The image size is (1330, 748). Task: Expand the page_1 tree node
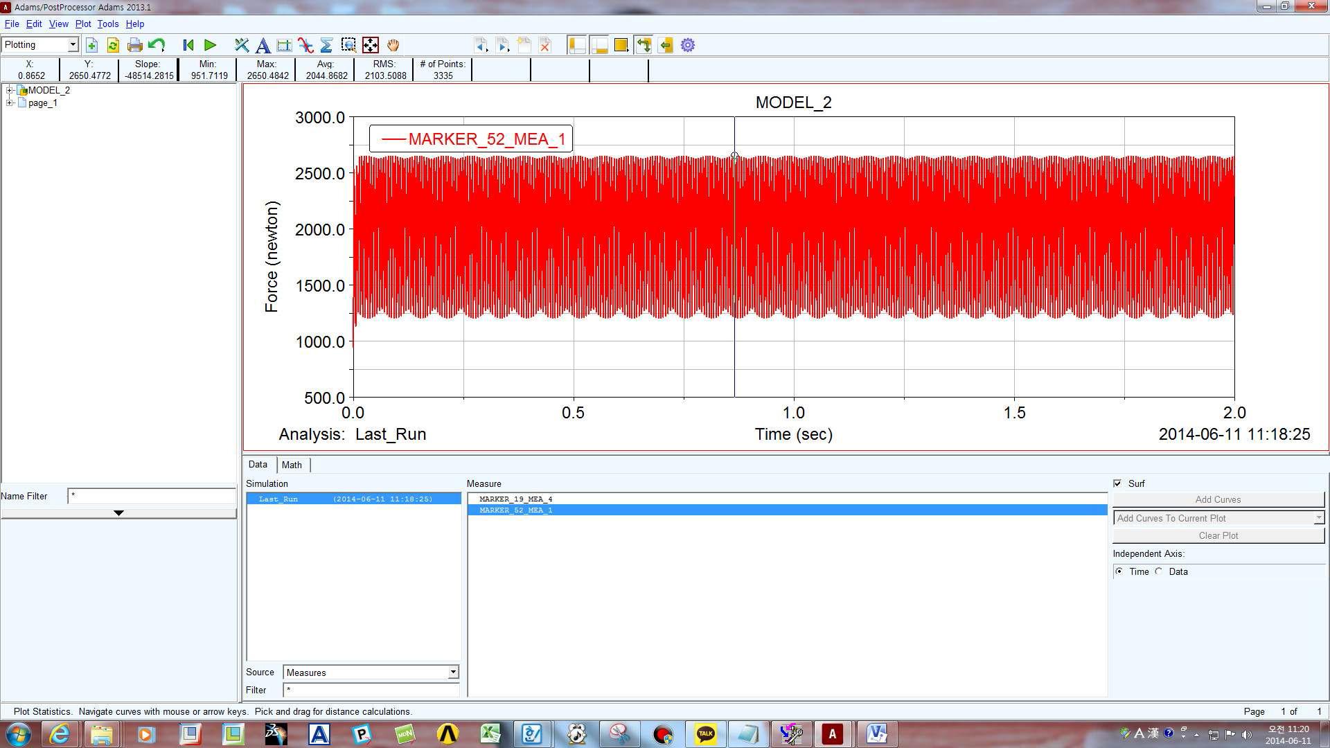pos(10,103)
